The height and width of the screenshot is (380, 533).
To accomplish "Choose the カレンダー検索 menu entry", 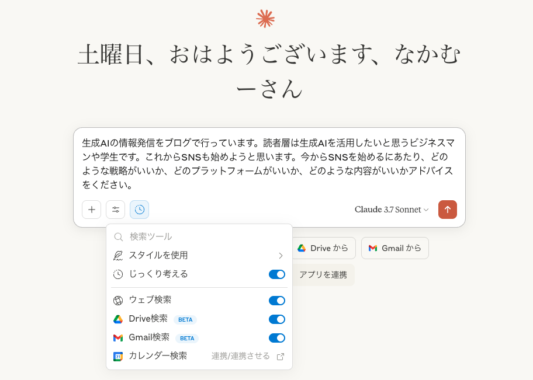I will click(x=199, y=356).
